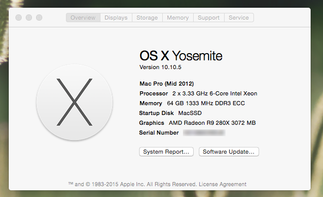323x197 pixels.
Task: Minimize the About This Mac window
Action: [29, 18]
